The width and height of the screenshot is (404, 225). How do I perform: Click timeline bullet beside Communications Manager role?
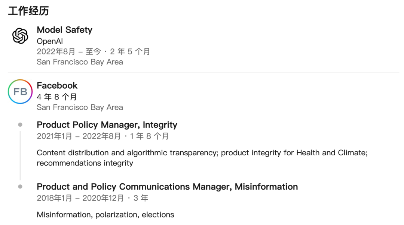point(20,187)
